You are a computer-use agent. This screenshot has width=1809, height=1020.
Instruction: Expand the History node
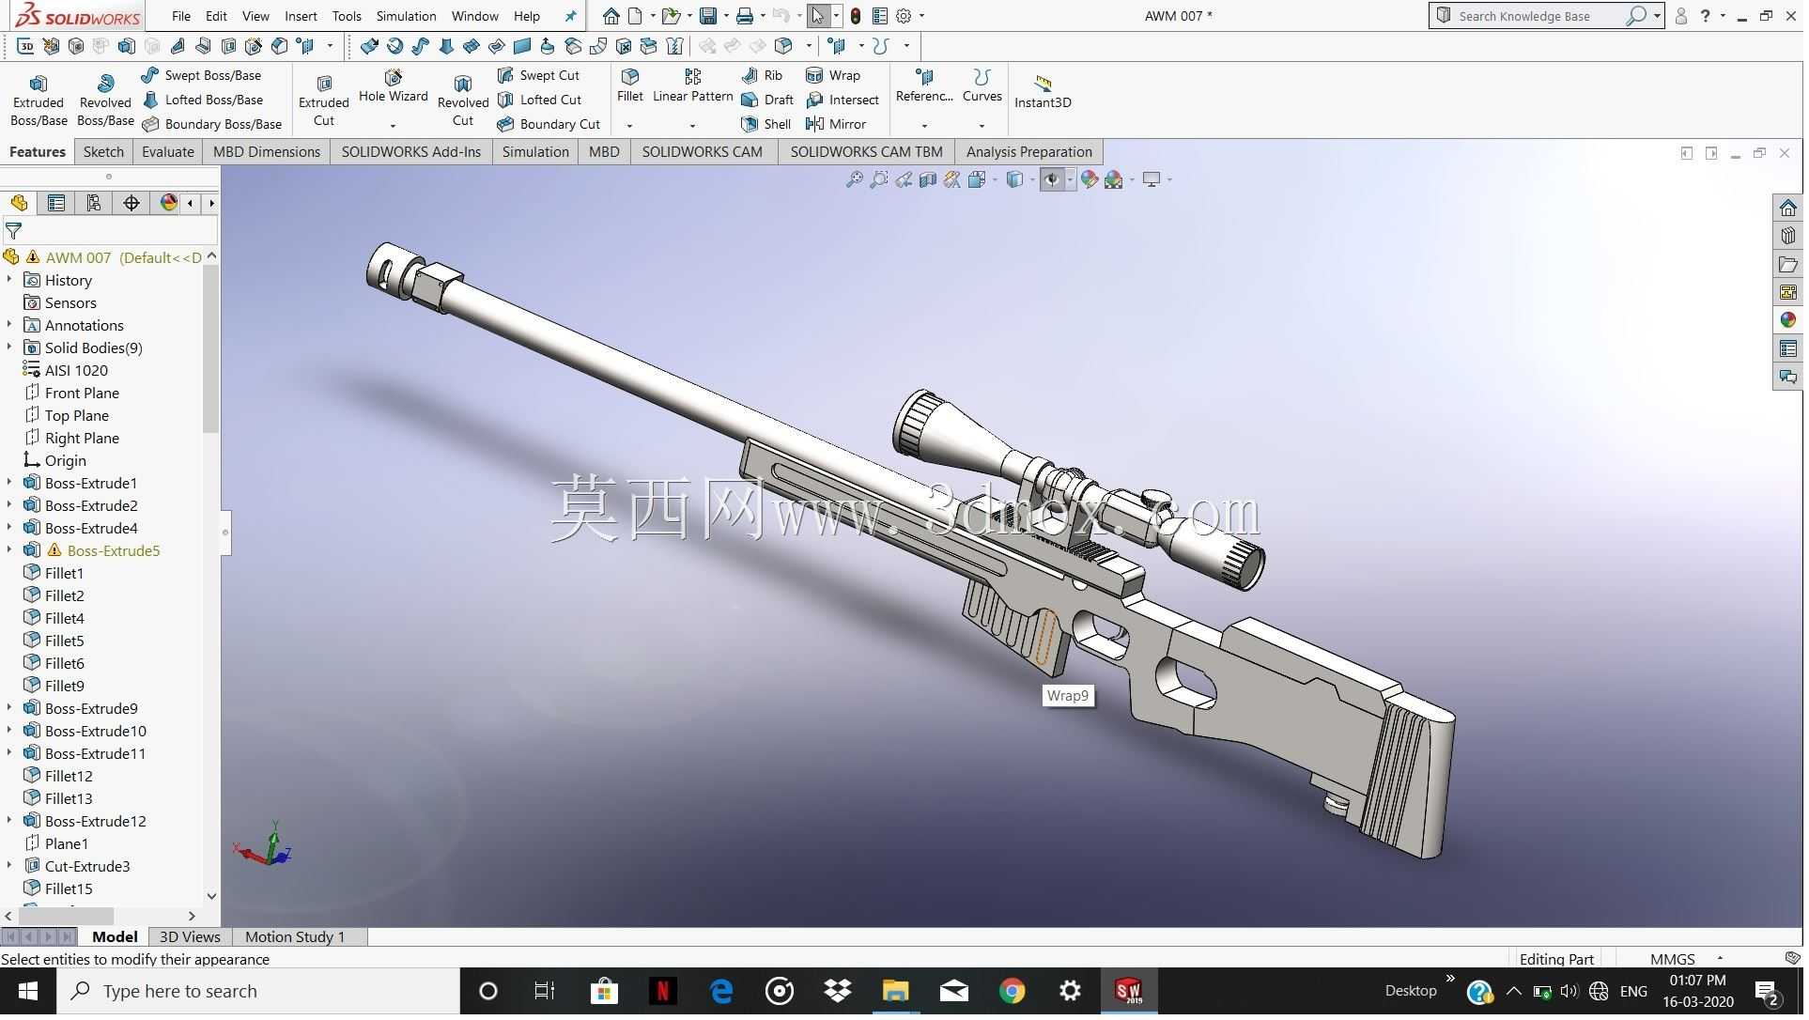click(x=9, y=280)
